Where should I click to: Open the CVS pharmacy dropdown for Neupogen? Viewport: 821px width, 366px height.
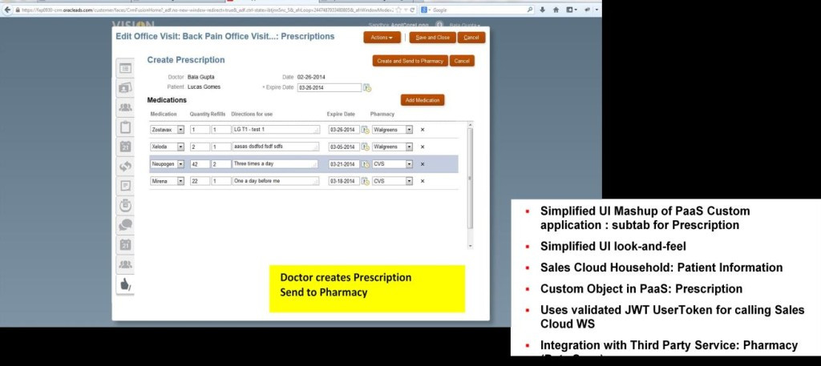[x=409, y=164]
